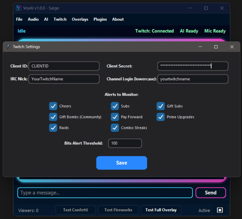242x219 pixels.
Task: Run the Test Fireworks button
Action: point(118,210)
